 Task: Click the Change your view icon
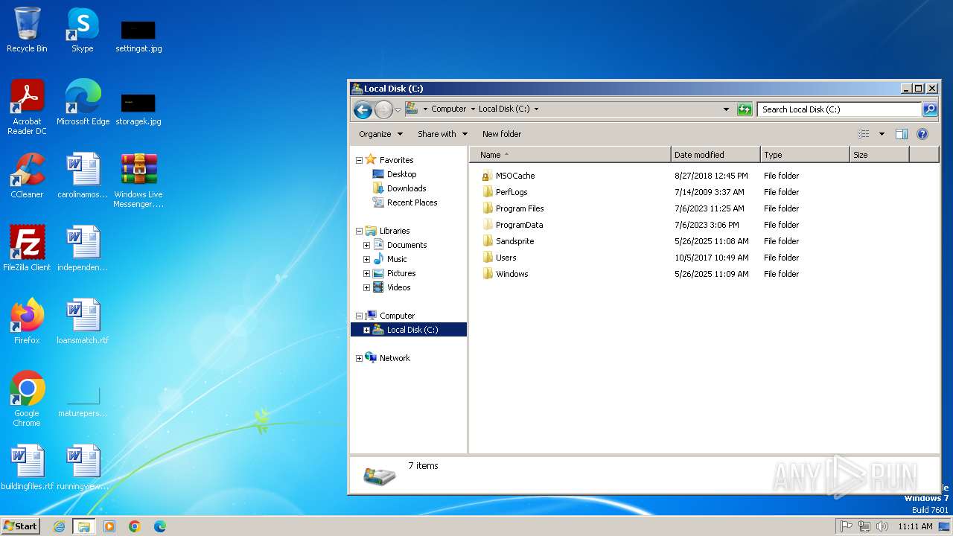(864, 134)
